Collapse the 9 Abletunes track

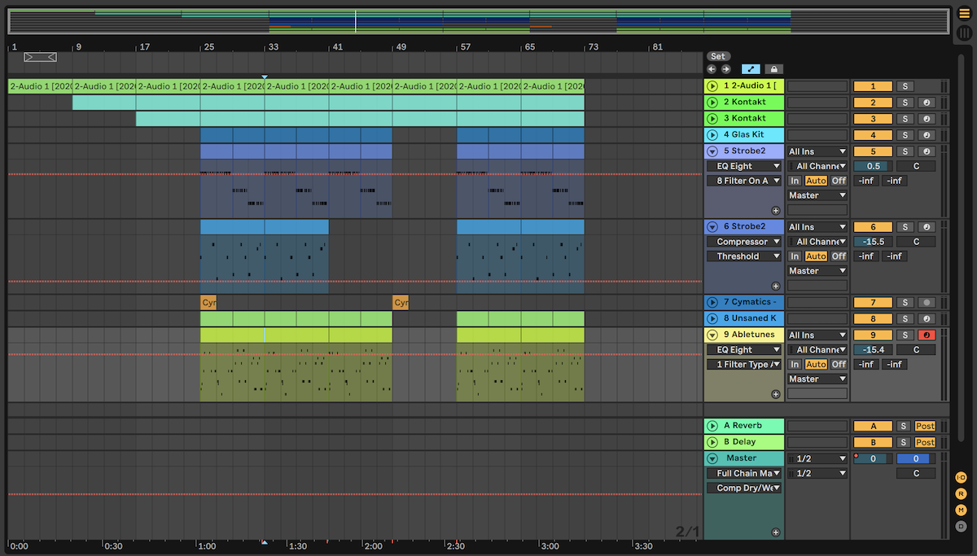tap(712, 335)
